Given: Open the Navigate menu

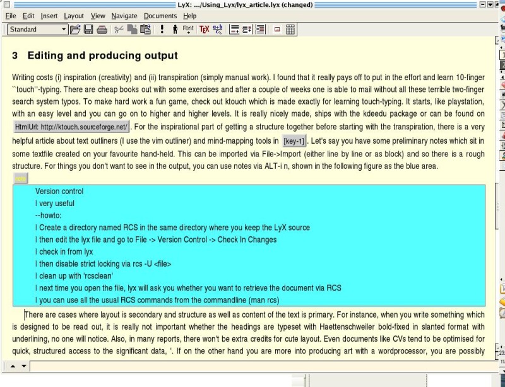Looking at the screenshot, I should 124,16.
